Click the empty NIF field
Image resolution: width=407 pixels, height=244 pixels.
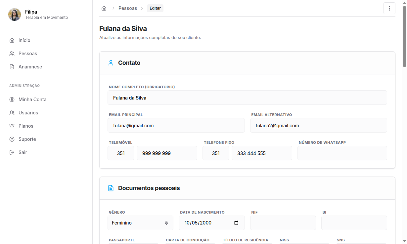click(x=283, y=223)
